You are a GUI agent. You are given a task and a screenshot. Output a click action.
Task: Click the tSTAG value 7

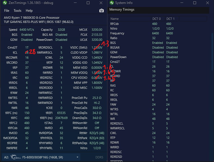[x=61, y=123]
